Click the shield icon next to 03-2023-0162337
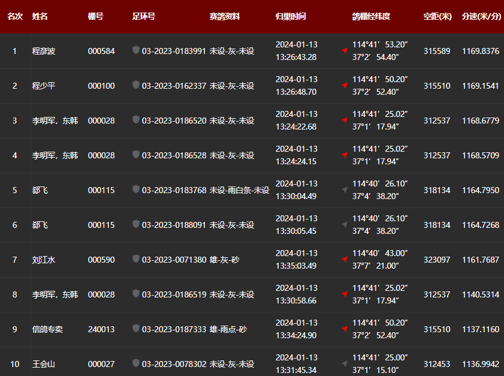The width and height of the screenshot is (504, 376). 136,85
